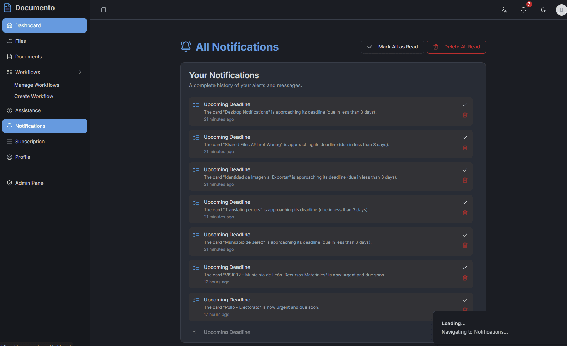Screen dimensions: 567x346
Task: Click the Documento logo icon
Action: pyautogui.click(x=7, y=8)
